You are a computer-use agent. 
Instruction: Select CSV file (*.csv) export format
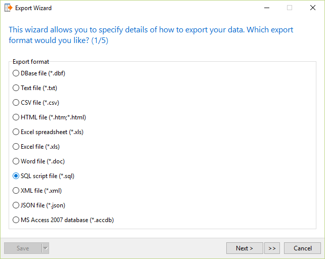click(x=36, y=103)
